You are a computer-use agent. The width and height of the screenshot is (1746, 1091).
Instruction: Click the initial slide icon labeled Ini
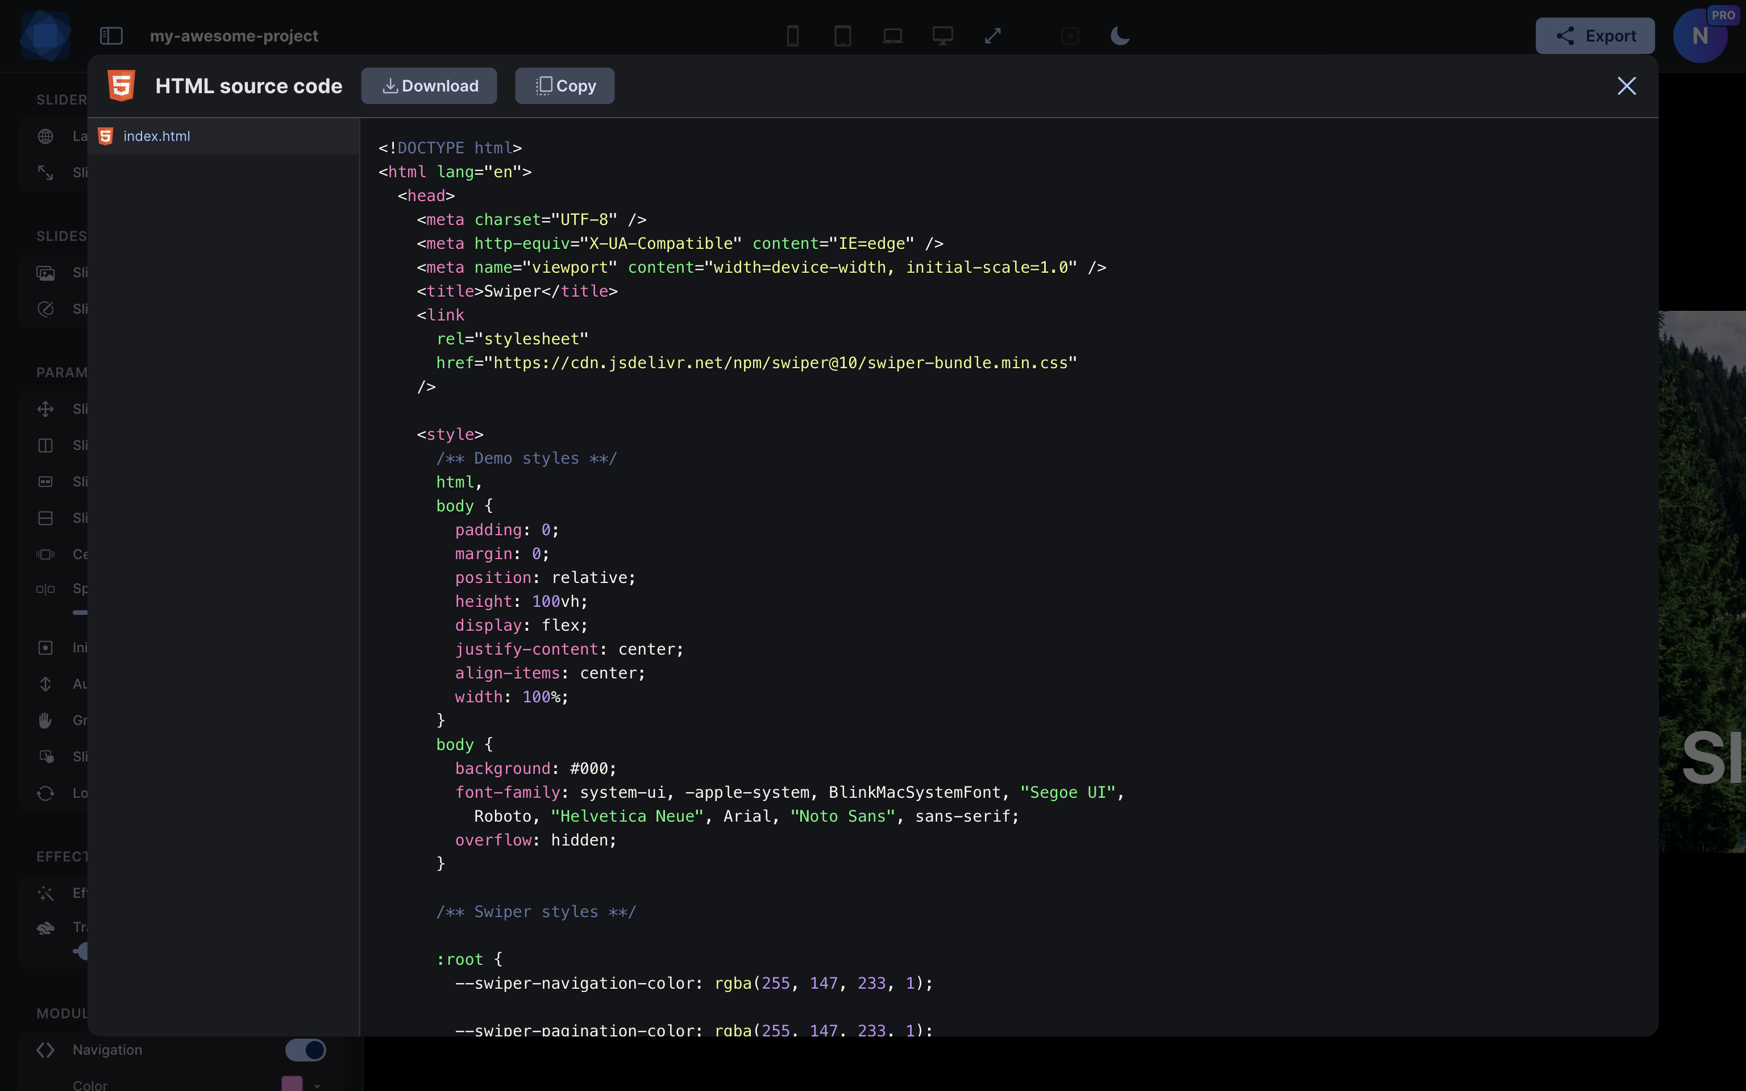click(x=45, y=648)
